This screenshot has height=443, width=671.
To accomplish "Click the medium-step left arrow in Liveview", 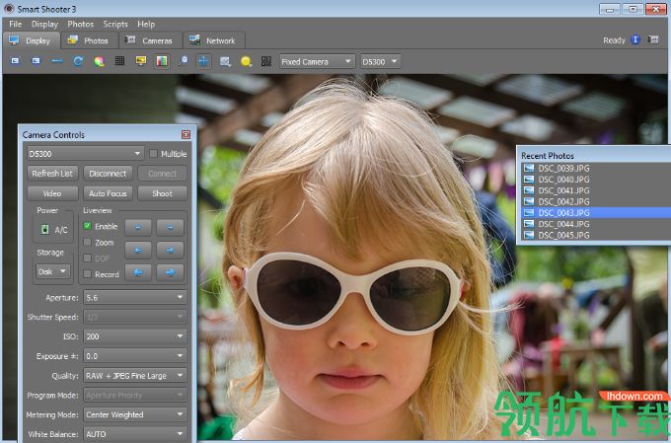I will click(x=138, y=250).
